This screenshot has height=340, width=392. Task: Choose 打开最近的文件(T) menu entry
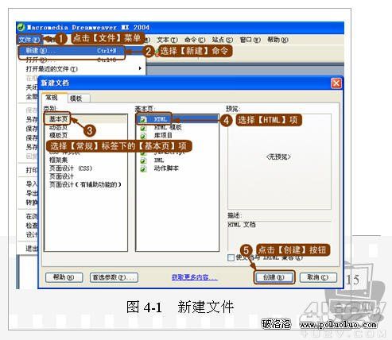(x=52, y=69)
